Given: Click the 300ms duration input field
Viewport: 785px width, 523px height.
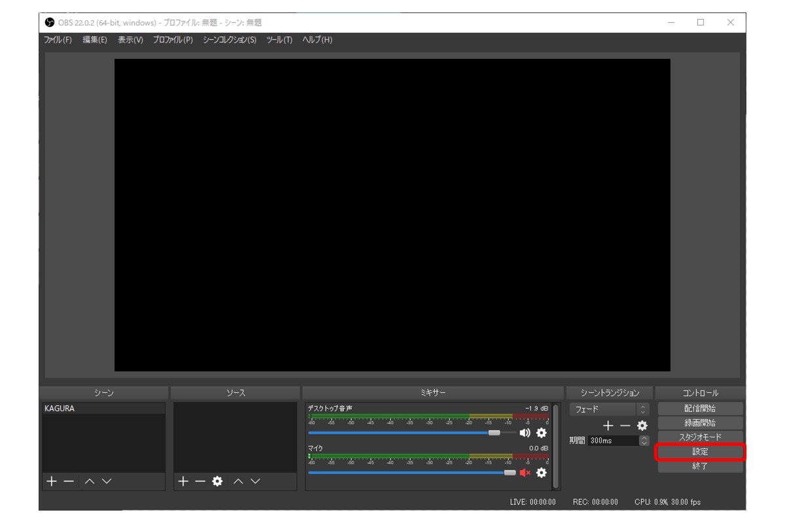Looking at the screenshot, I should [613, 441].
